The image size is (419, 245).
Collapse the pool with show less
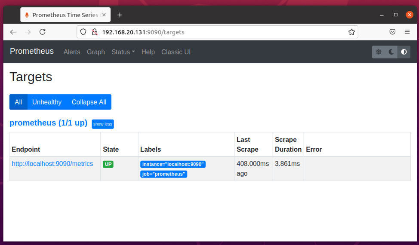pos(103,124)
